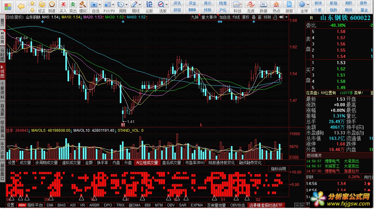Click the 远景精准择时选ETF tab

click(x=266, y=205)
